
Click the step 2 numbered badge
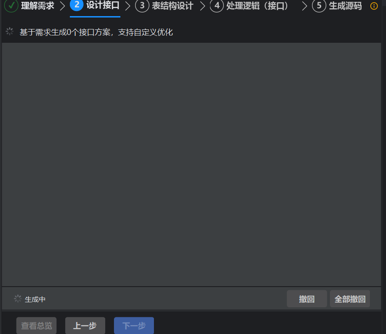coord(75,6)
